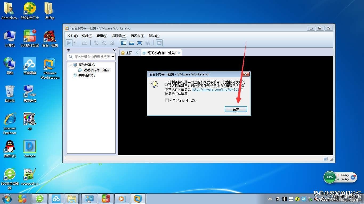Open the snapshot manager toolbar icon
364x204 pixels.
pos(112,43)
